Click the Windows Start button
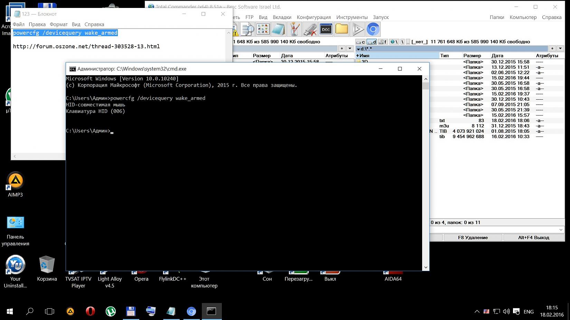The height and width of the screenshot is (320, 570). 10,311
